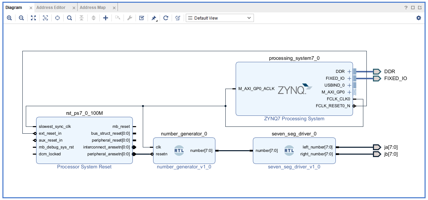Click the ja[7:0] output port
The height and width of the screenshot is (200, 428).
point(377,147)
